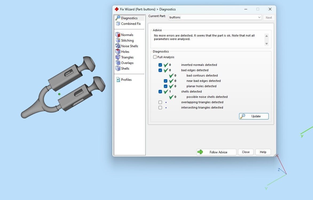
Task: Click green checkmark beside possible noise shells
Action: pos(171,97)
